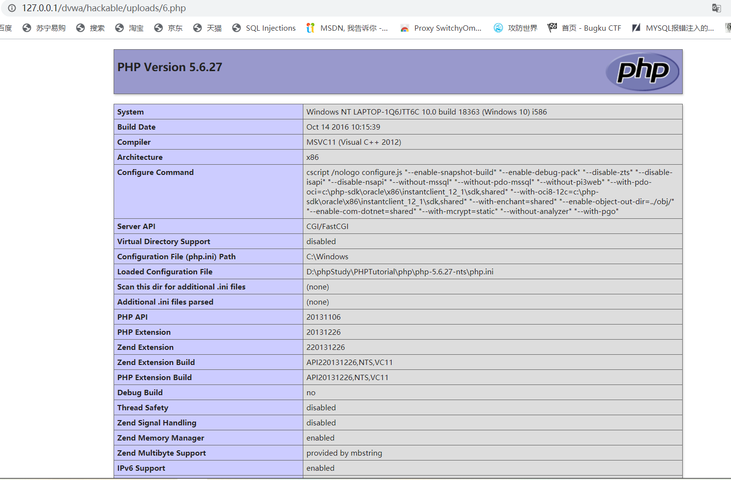731x480 pixels.
Task: Open the Proxy SwitchyOmega bookmark
Action: click(441, 28)
